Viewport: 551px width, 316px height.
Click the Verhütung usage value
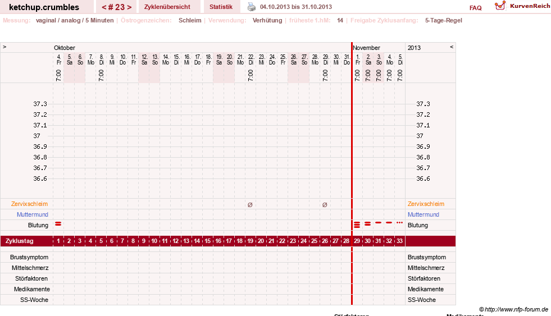pyautogui.click(x=267, y=20)
